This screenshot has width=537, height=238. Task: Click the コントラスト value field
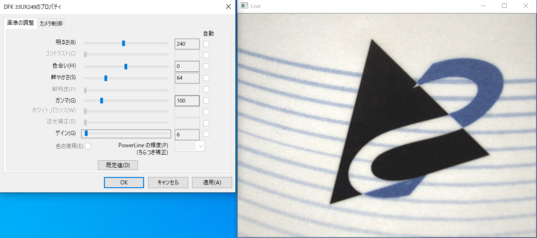tap(187, 55)
